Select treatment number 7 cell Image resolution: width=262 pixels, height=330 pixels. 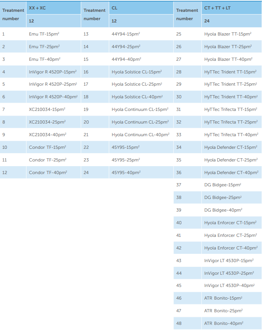click(13, 109)
